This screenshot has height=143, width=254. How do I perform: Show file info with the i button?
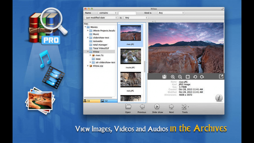219,98
